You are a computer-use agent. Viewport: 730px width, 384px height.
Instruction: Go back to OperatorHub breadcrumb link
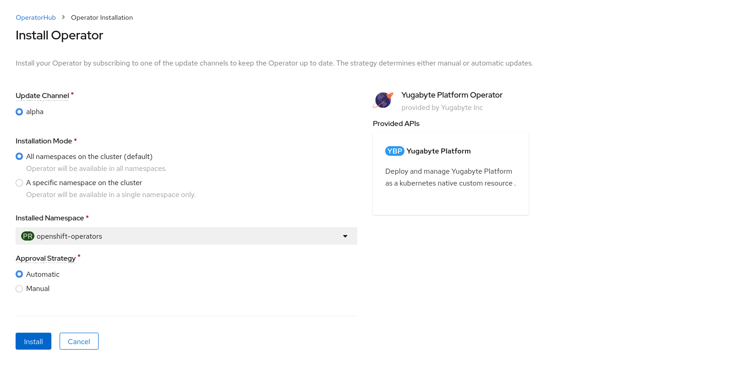[36, 17]
